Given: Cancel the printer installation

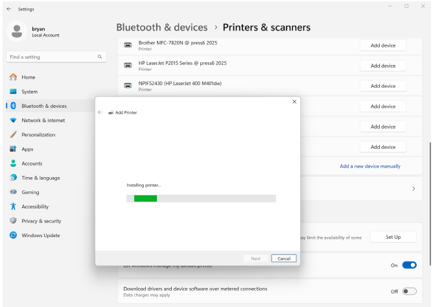Looking at the screenshot, I should tap(284, 258).
